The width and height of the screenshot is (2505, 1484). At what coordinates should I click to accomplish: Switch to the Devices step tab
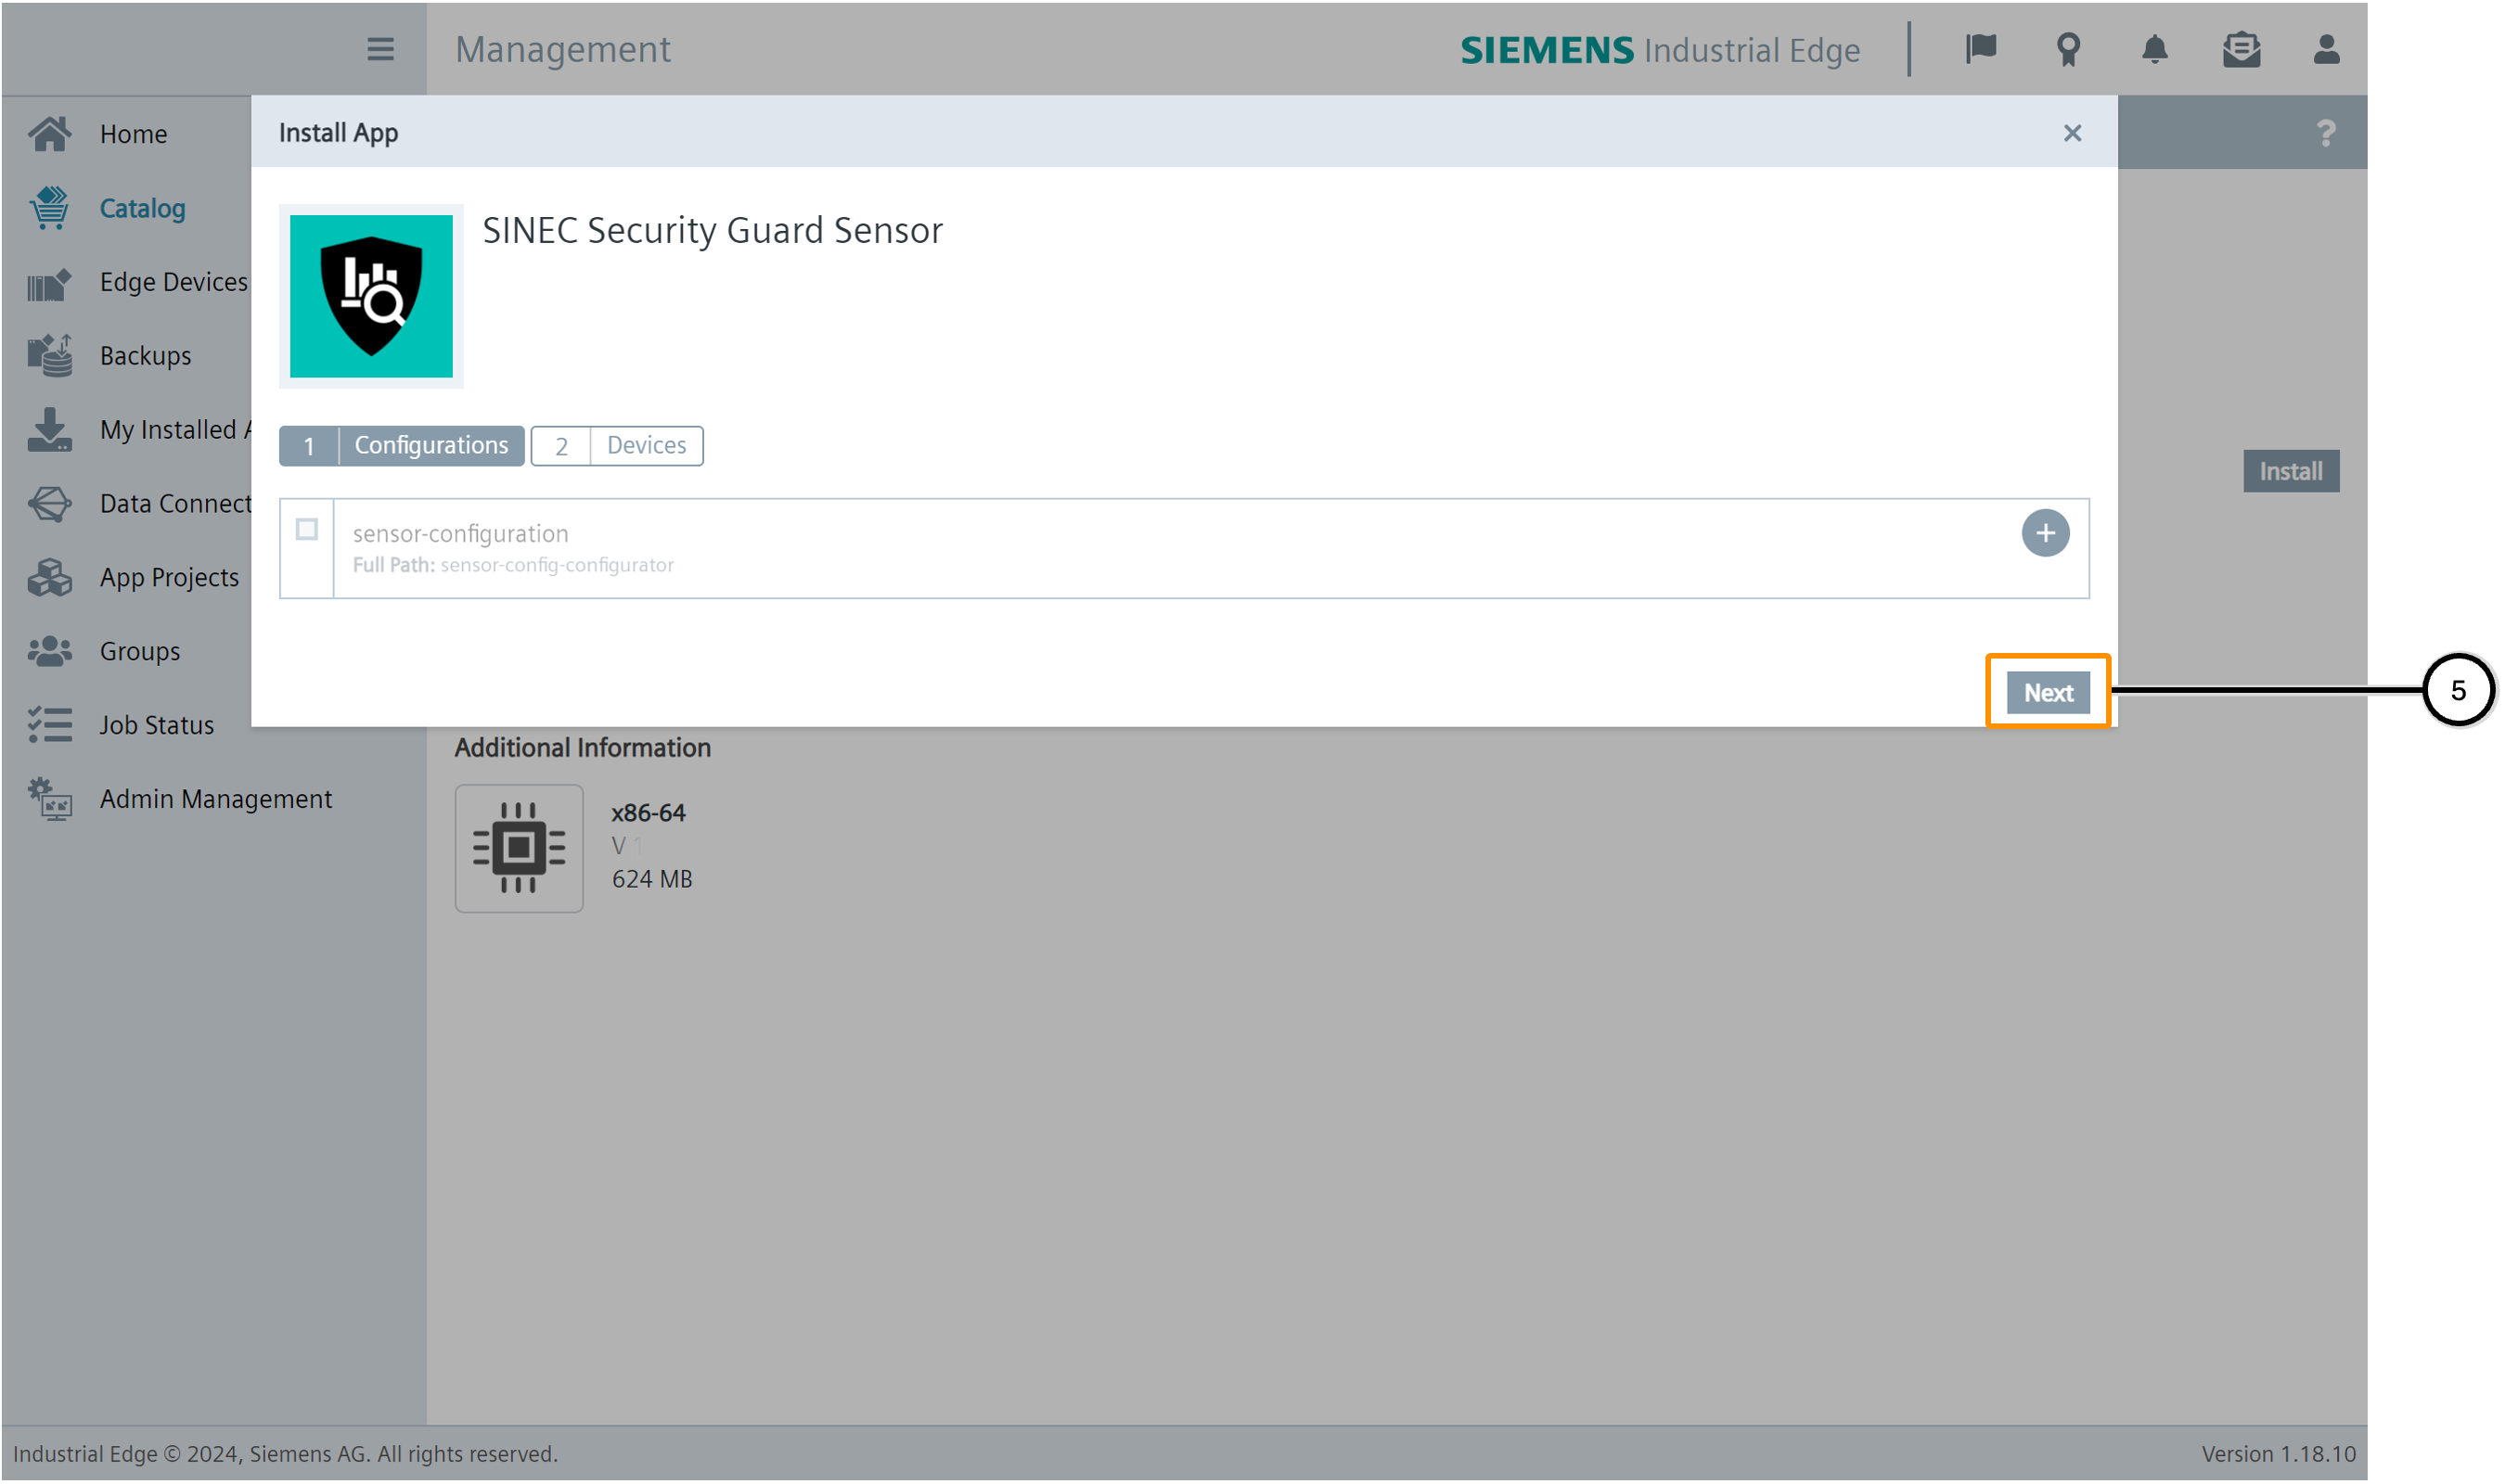(617, 446)
